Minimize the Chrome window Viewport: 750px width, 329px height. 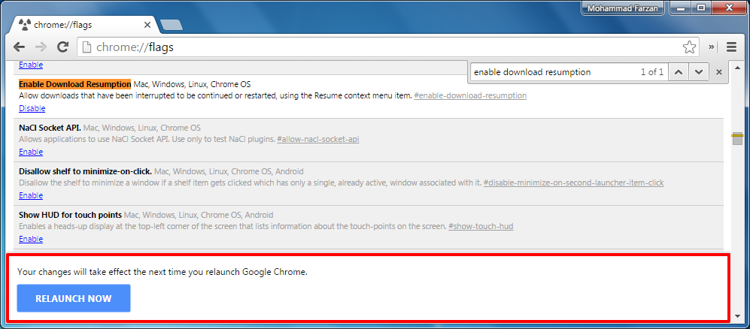[x=681, y=8]
